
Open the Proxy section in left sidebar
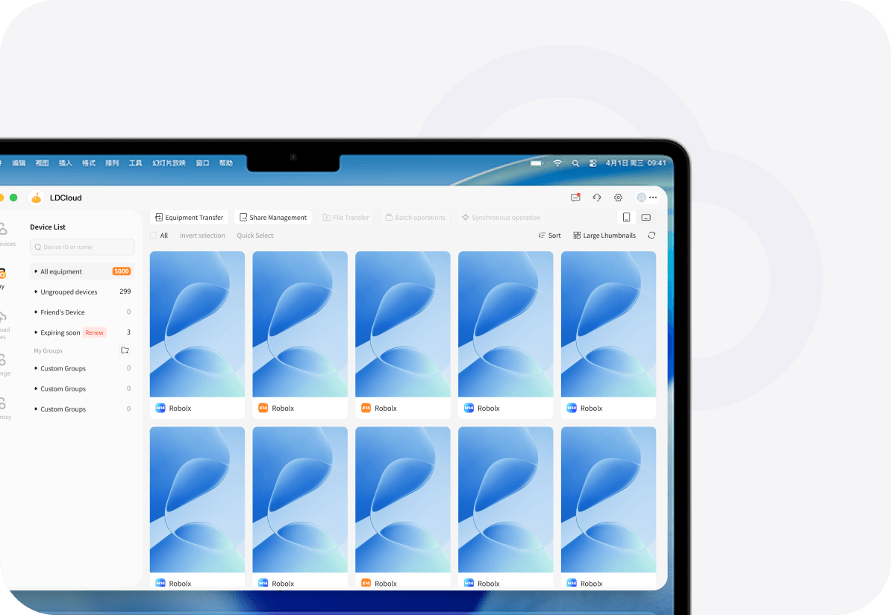(4, 409)
